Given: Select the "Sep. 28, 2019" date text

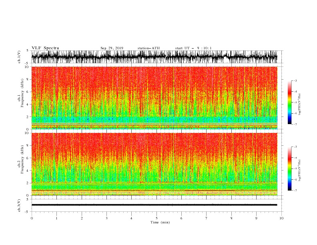Looking at the screenshot, I should pos(112,48).
